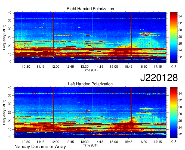Click the 20 MHz tick label of Right Handed plot
Screen dimensions: 185x150
tap(10, 46)
